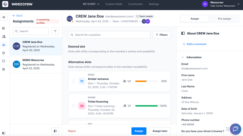The image size is (243, 136).
Task: Focus the profiles Search field
Action: (x=31, y=31)
